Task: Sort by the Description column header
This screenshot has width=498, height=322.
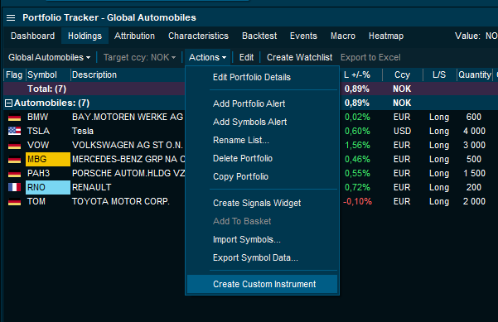Action: click(127, 74)
